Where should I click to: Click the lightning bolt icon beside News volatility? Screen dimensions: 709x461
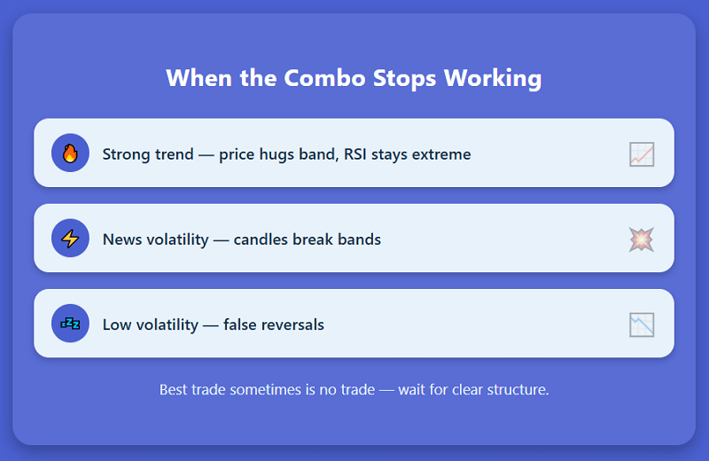[70, 238]
